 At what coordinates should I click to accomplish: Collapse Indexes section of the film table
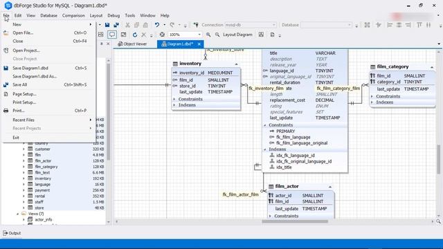pos(265,149)
